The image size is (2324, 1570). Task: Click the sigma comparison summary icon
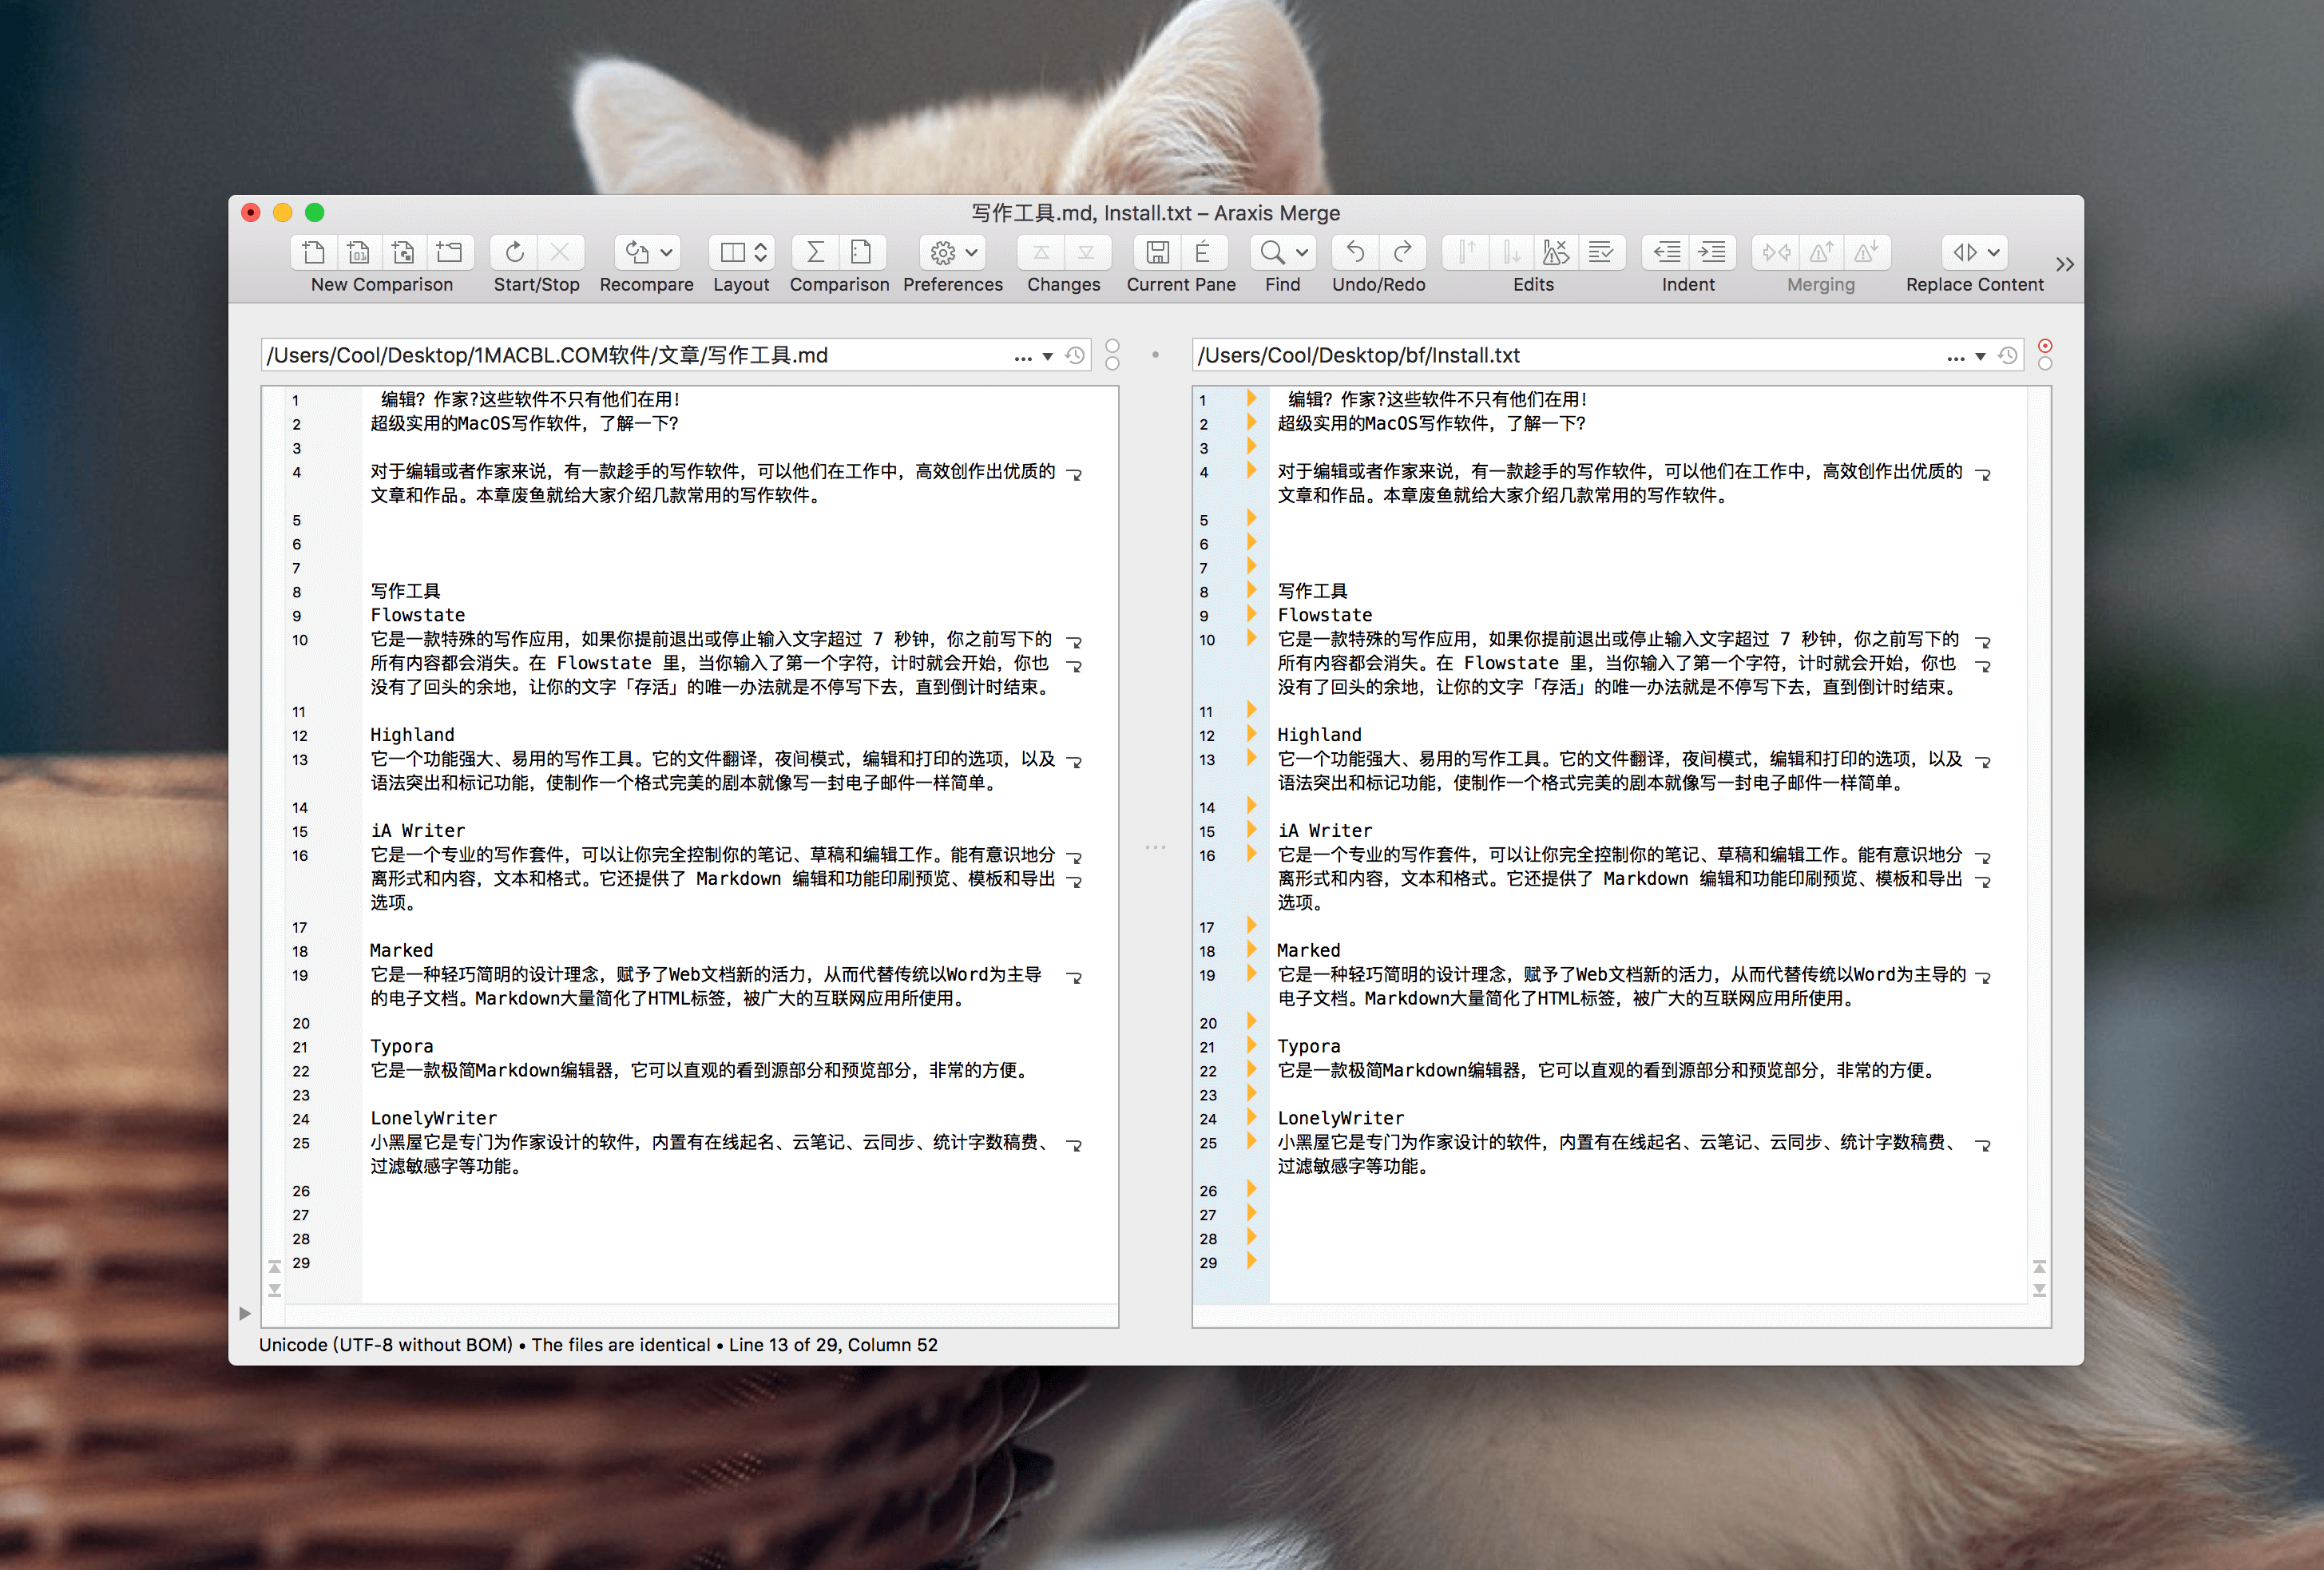tap(816, 252)
